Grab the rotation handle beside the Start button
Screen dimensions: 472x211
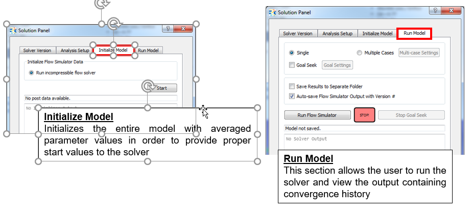coord(148,85)
